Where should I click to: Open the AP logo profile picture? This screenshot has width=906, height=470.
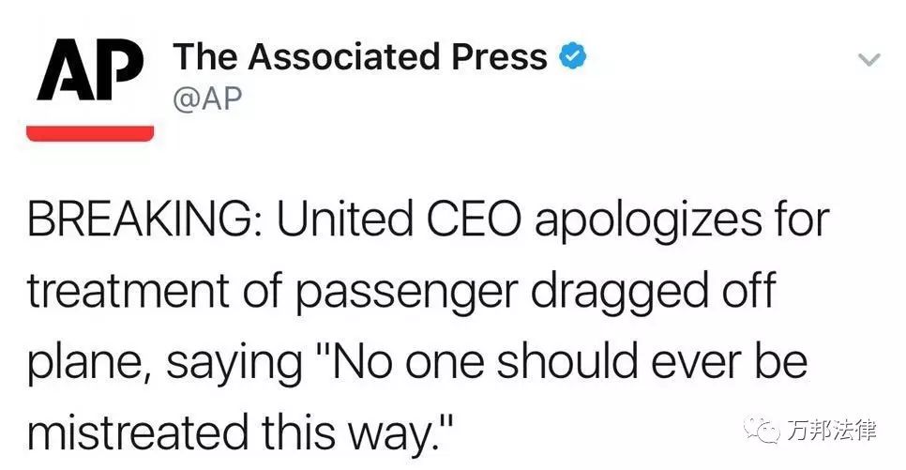point(90,88)
